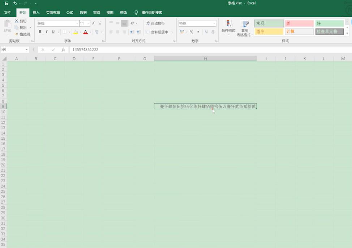Save the workbook using the floppy-disk icon
The width and height of the screenshot is (352, 248).
7,3
